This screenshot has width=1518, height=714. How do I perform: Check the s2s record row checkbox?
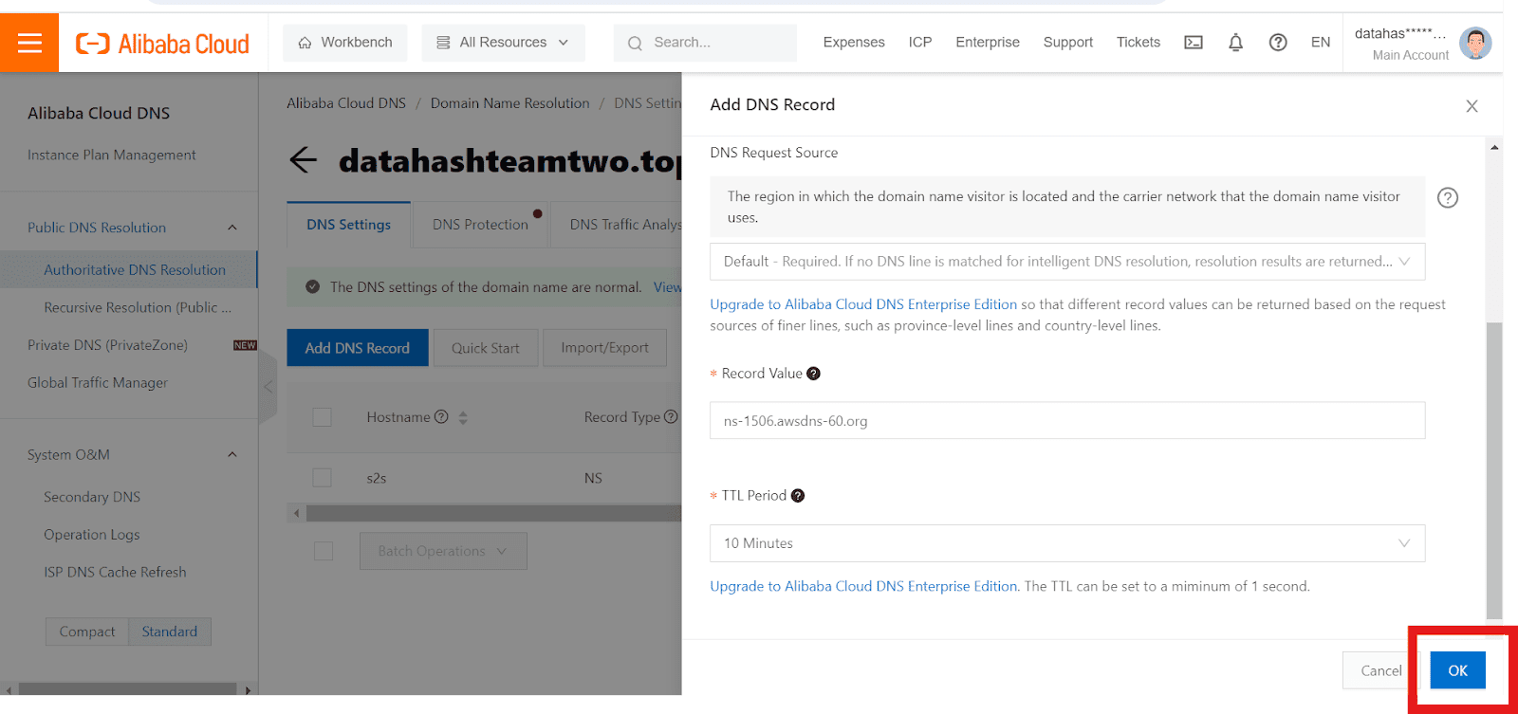(x=323, y=478)
